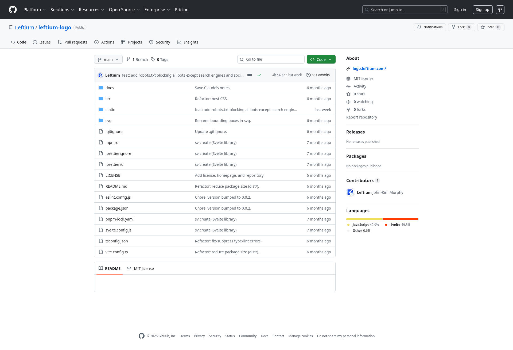Open the Leftium owner link
Viewport: 513px width, 350px height.
point(25,27)
